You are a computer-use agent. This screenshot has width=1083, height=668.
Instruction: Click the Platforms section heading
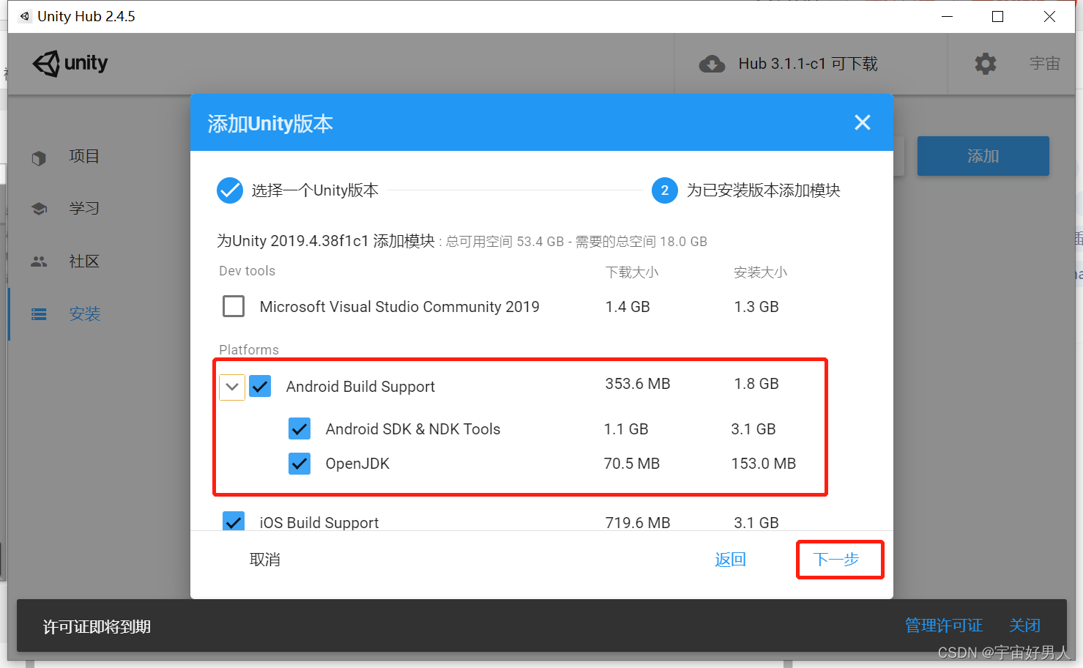click(249, 350)
